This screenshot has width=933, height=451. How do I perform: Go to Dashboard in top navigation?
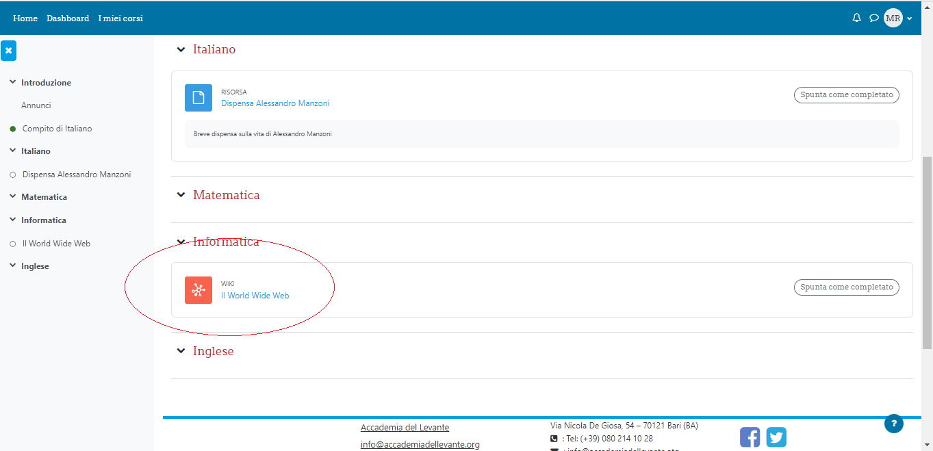click(x=68, y=18)
